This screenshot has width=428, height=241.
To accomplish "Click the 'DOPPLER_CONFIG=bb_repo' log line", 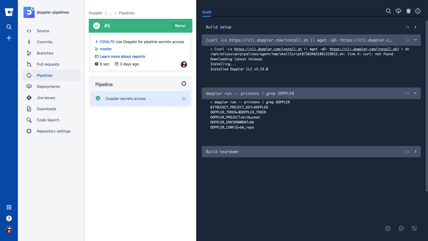I will [232, 127].
